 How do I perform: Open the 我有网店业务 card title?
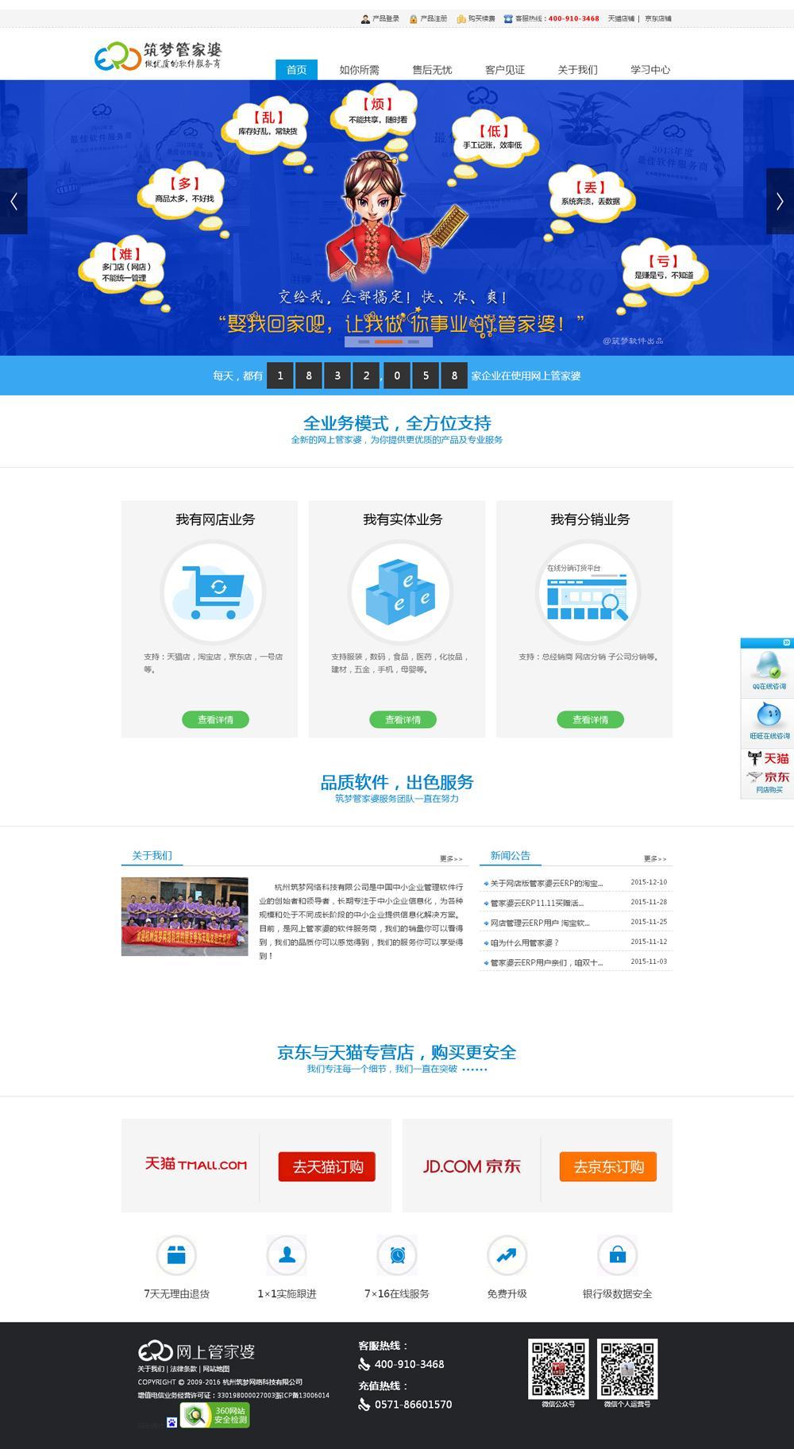pyautogui.click(x=215, y=519)
